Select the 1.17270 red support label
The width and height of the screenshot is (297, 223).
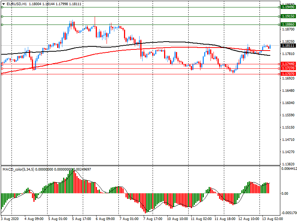point(288,68)
